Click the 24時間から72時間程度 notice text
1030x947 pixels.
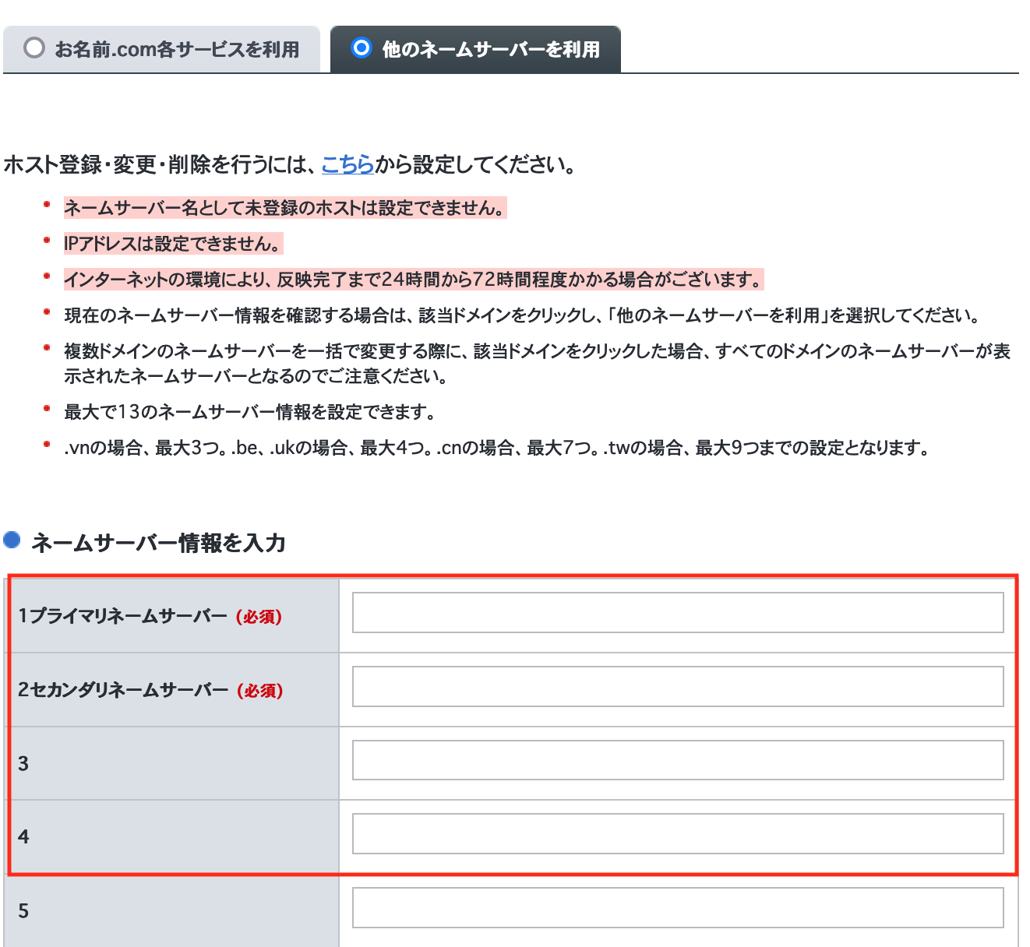coord(414,280)
